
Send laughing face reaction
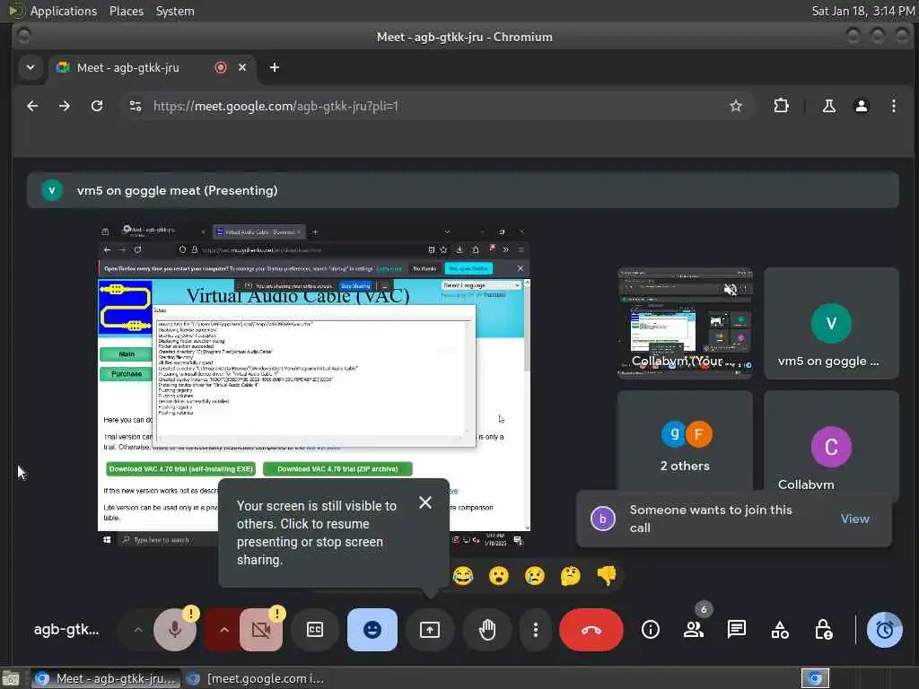463,576
